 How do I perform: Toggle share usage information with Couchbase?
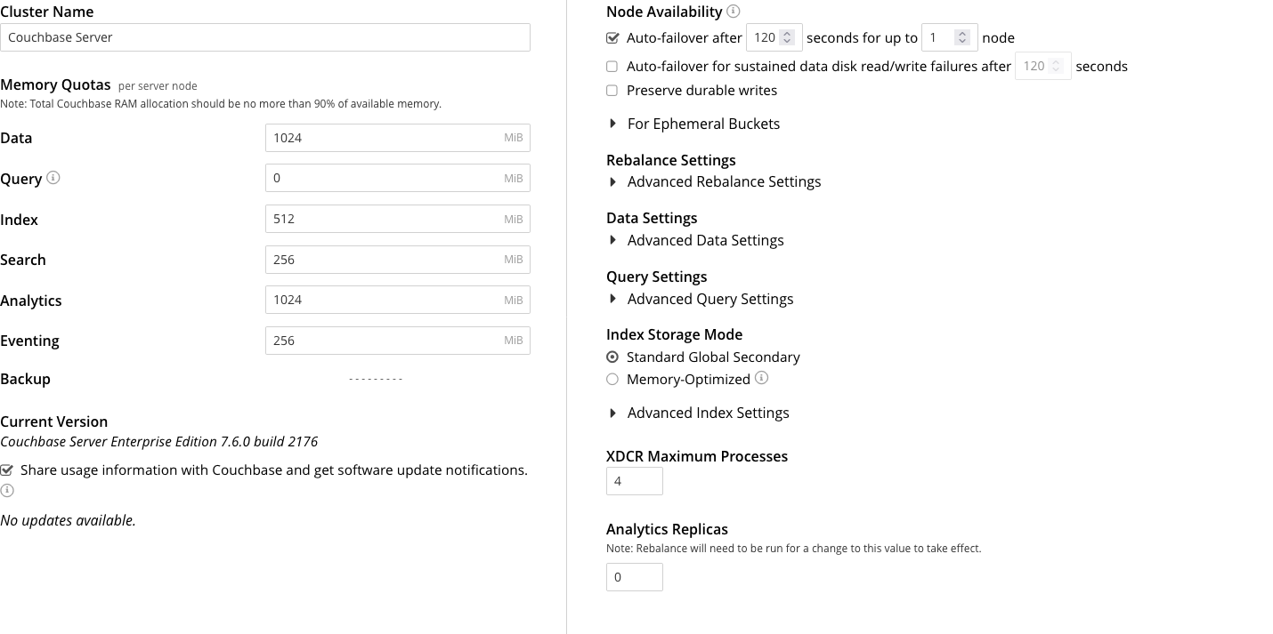click(x=7, y=470)
